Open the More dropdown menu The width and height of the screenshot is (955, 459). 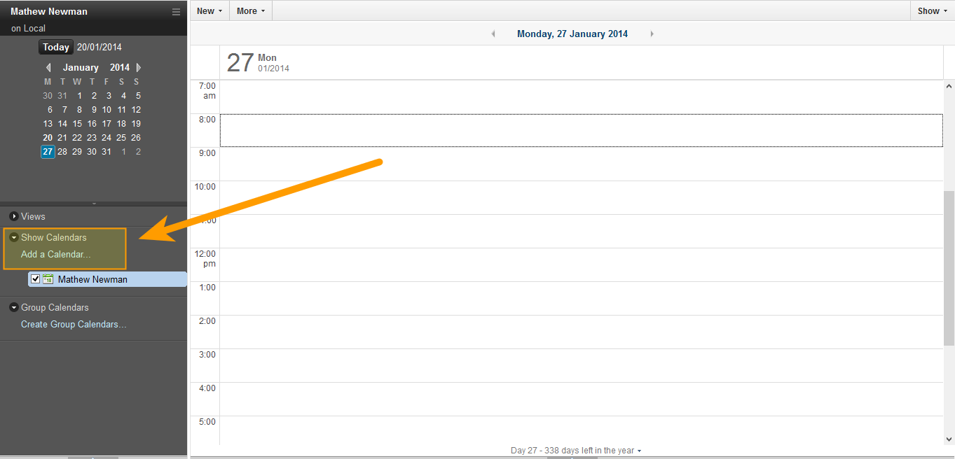tap(251, 11)
